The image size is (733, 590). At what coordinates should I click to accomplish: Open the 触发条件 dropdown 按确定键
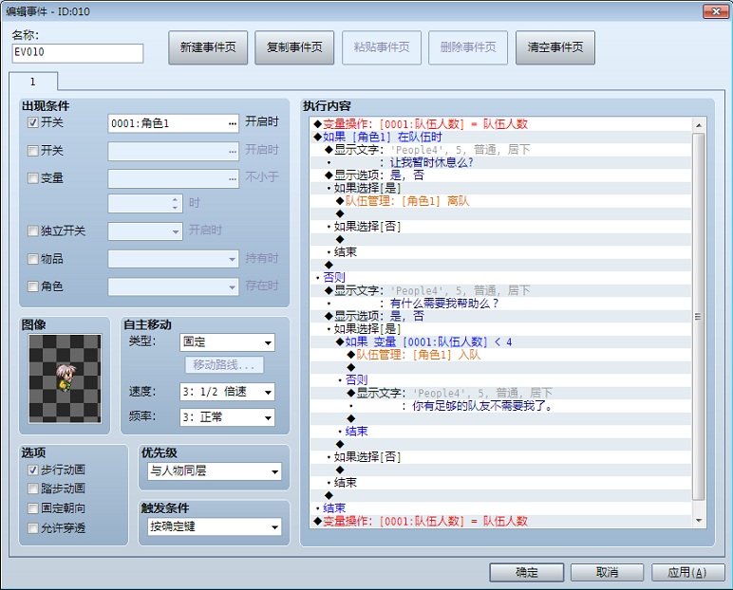click(215, 527)
